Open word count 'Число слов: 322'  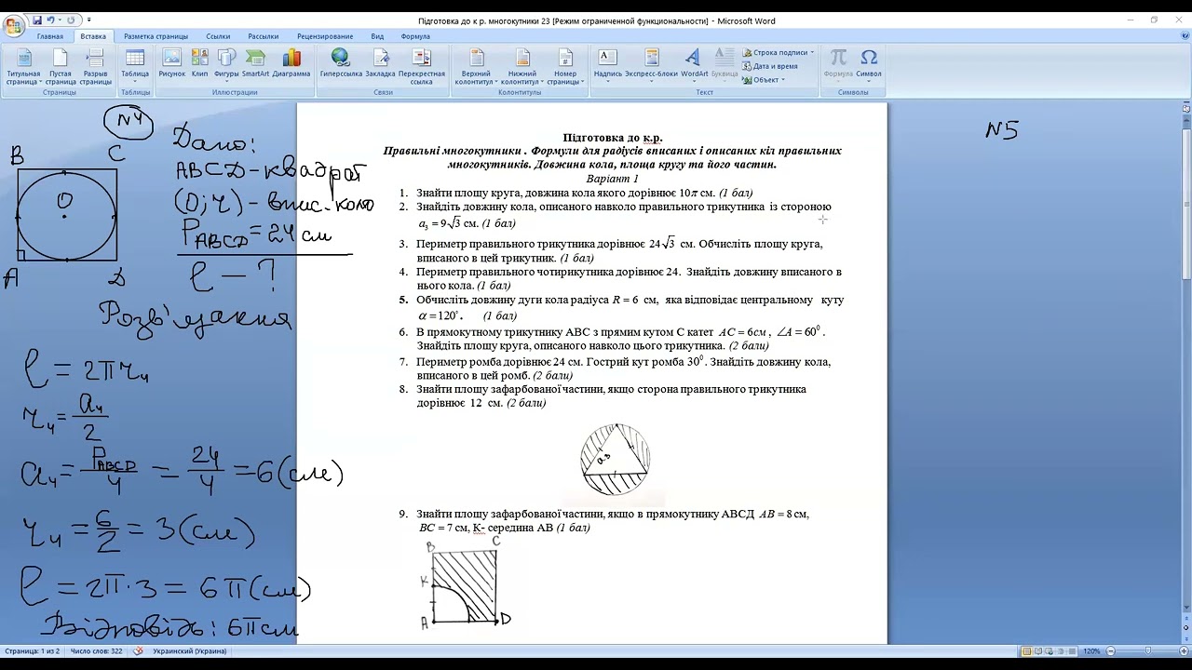pyautogui.click(x=96, y=651)
